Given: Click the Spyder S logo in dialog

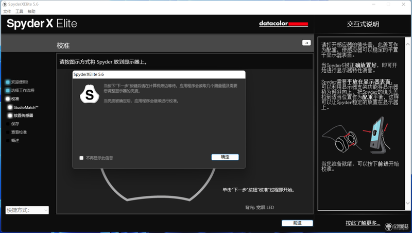Looking at the screenshot, I should click(90, 94).
